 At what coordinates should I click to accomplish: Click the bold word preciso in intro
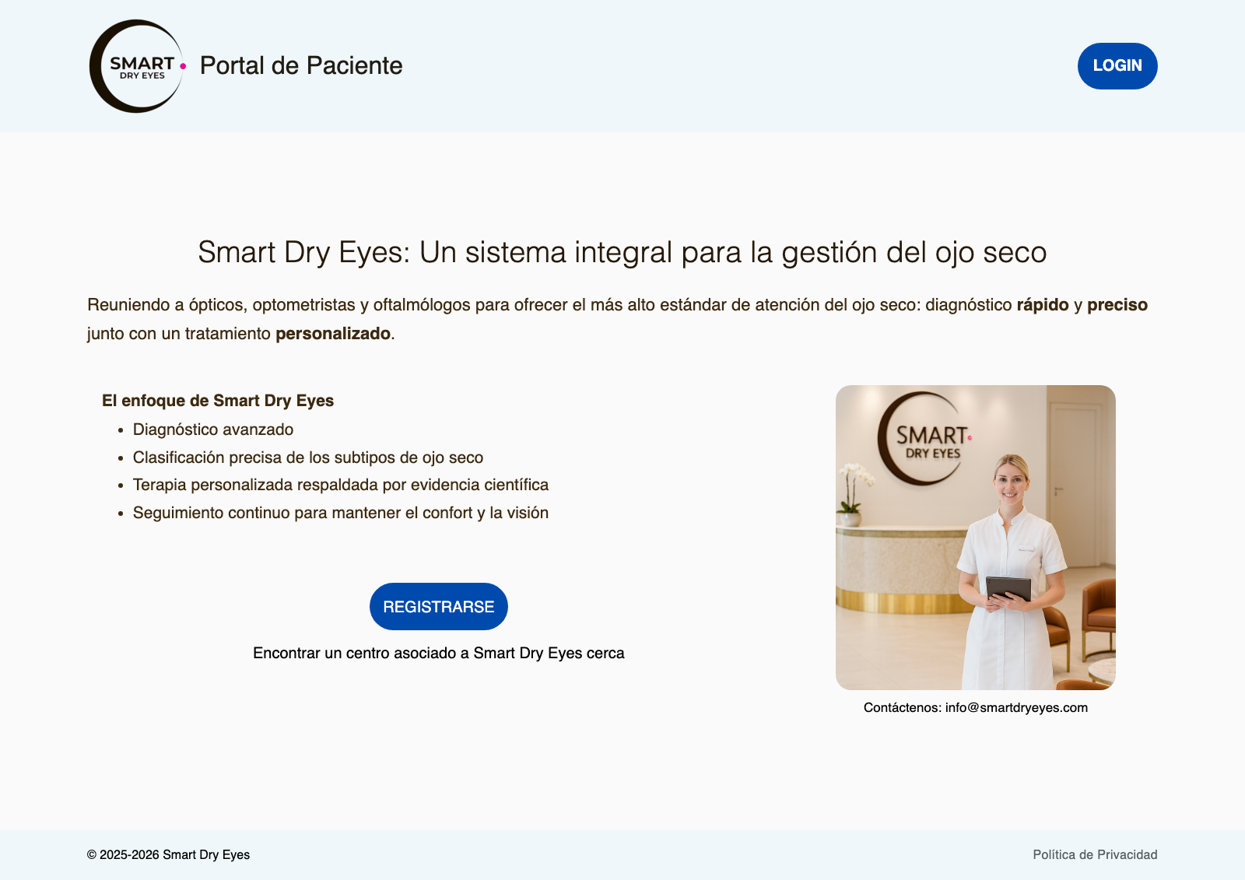pos(1117,305)
